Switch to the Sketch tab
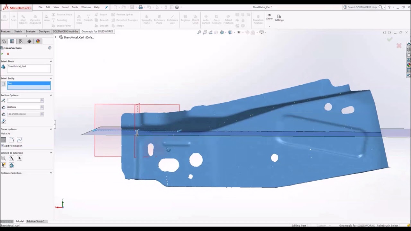411x231 pixels. tap(18, 31)
